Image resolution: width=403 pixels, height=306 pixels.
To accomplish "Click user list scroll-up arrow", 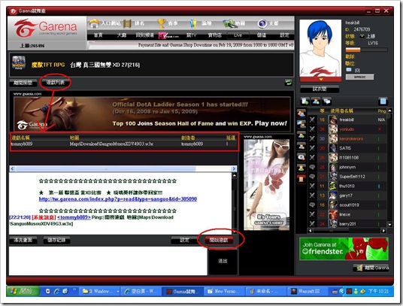I will point(389,111).
